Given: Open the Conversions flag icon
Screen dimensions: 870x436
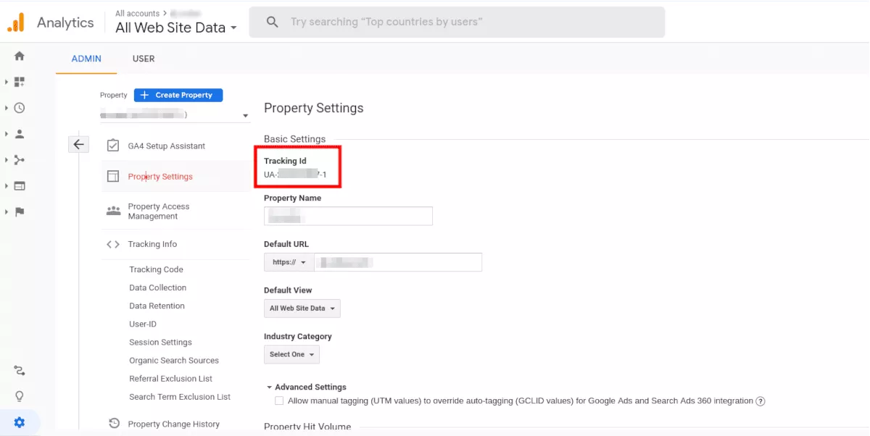Looking at the screenshot, I should tap(20, 212).
